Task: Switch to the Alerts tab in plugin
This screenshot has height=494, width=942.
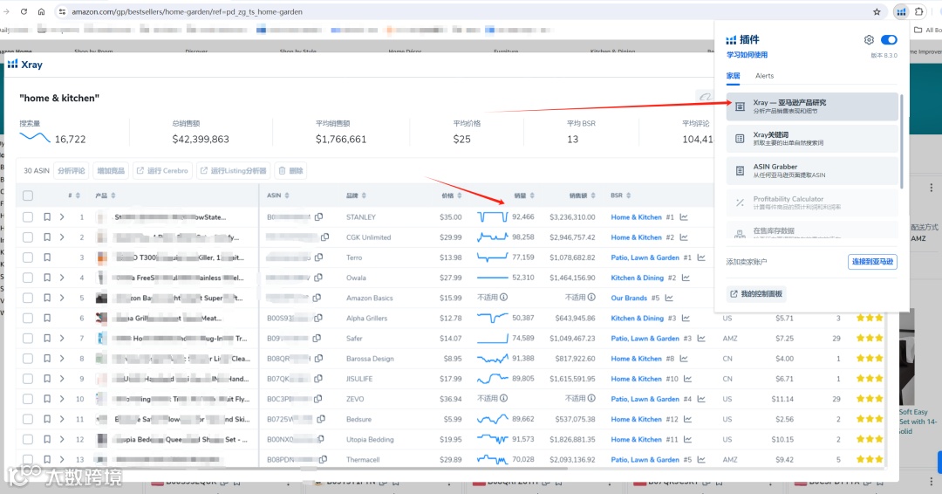Action: pos(764,76)
